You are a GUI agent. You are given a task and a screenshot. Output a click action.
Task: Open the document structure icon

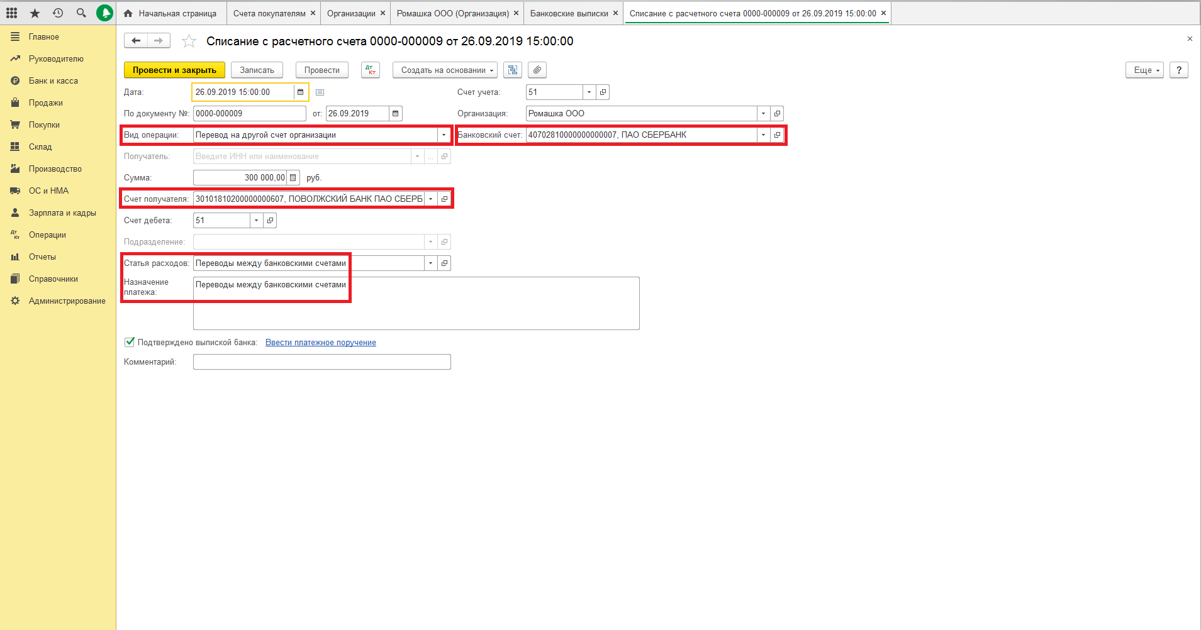pos(513,70)
